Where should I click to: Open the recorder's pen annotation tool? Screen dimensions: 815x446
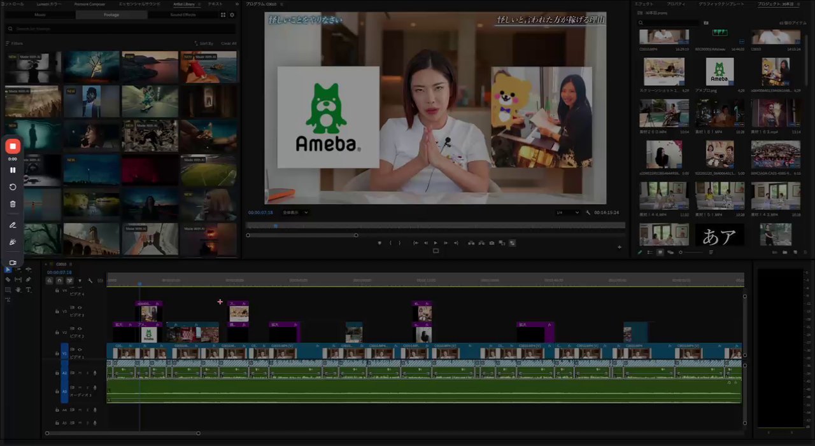13,225
